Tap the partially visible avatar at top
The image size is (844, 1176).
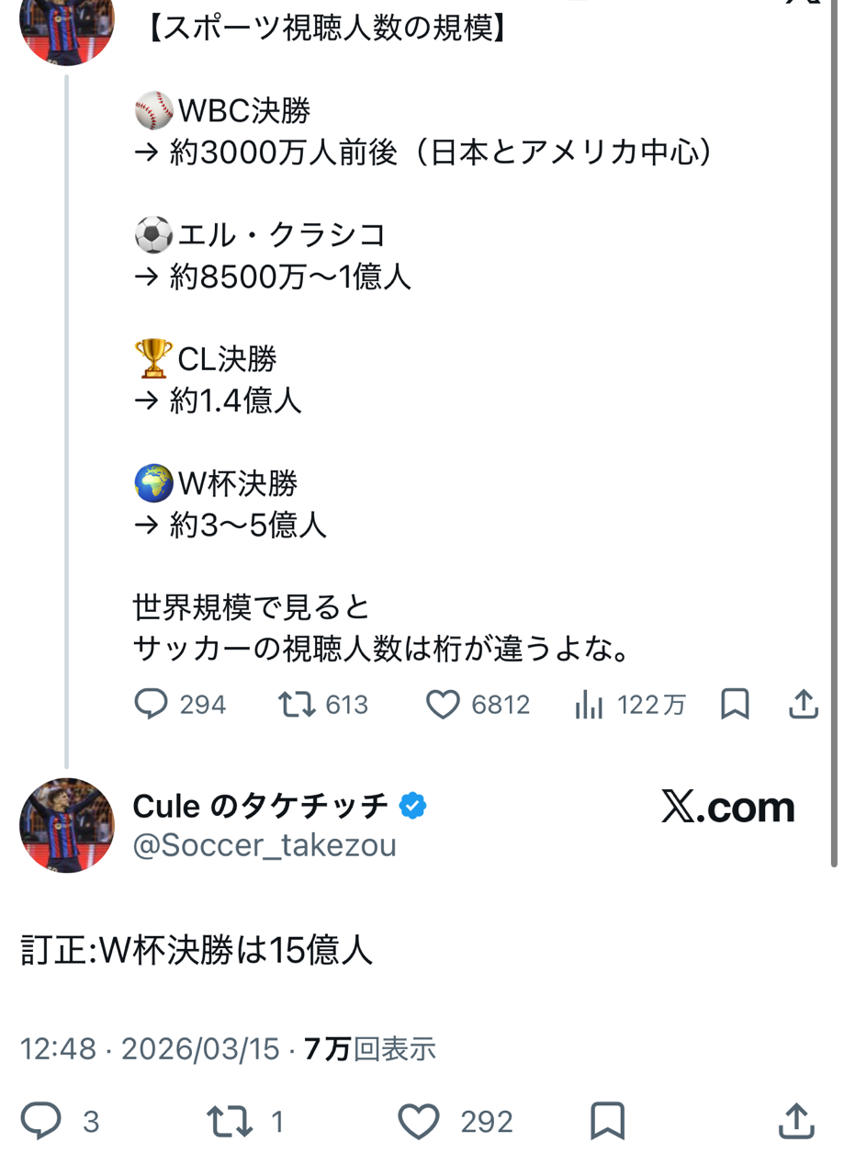click(67, 28)
